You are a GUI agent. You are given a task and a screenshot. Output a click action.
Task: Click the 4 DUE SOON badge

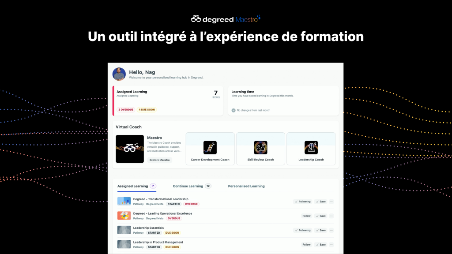pyautogui.click(x=147, y=110)
